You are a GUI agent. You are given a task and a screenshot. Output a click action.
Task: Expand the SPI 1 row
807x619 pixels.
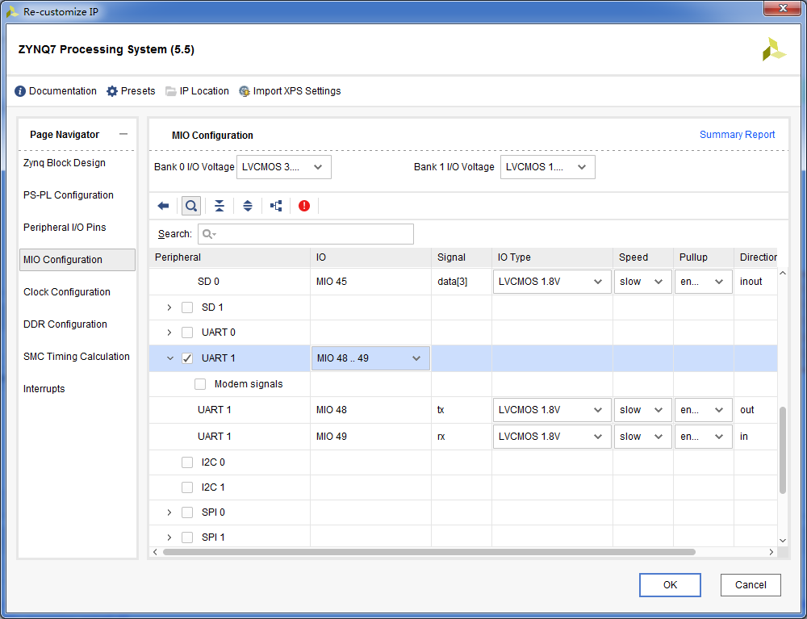click(169, 537)
